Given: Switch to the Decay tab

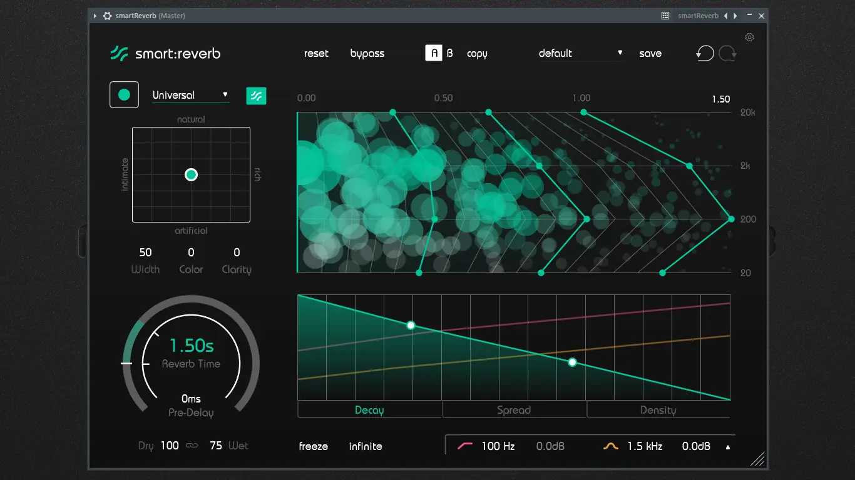Looking at the screenshot, I should [369, 410].
